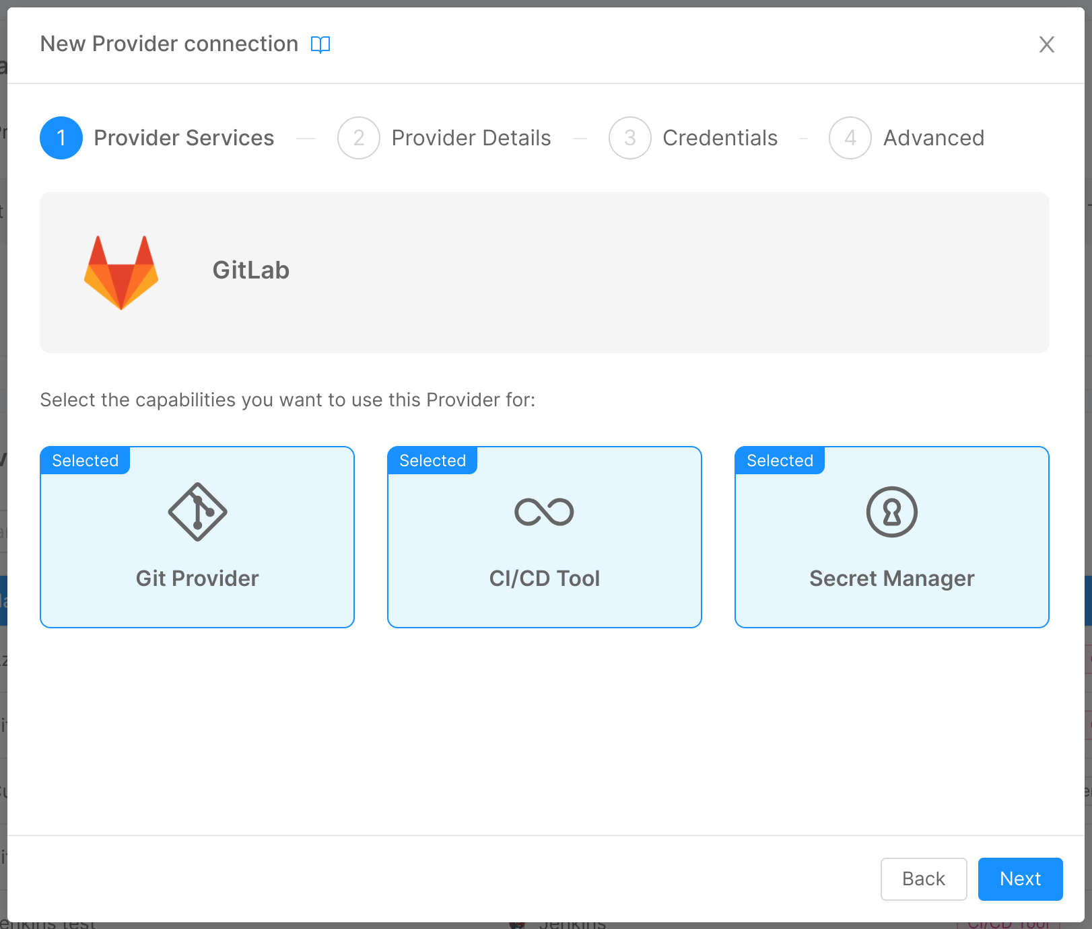1092x929 pixels.
Task: Click the step 1 Provider Services circle
Action: pos(61,137)
